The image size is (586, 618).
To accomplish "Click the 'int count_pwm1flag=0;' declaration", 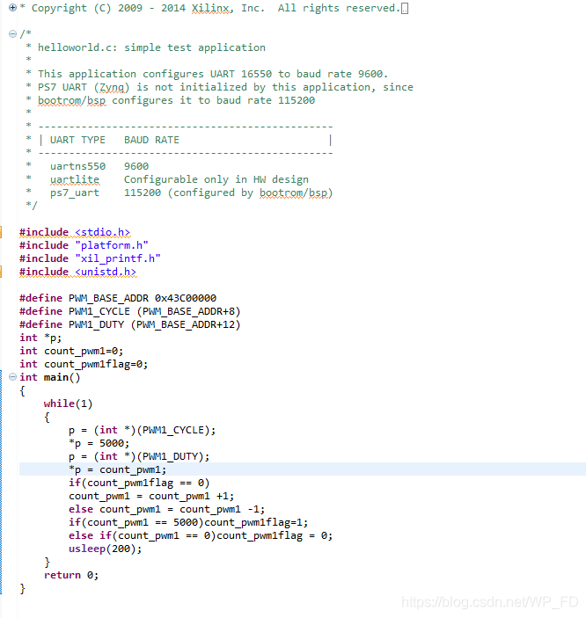I will 84,364.
